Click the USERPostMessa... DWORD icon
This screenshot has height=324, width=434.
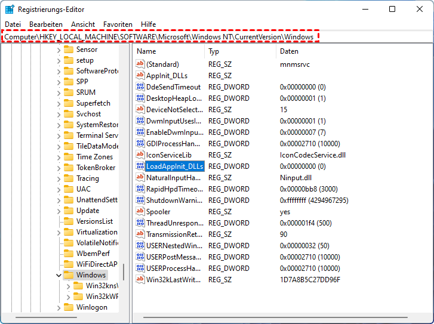coord(140,257)
